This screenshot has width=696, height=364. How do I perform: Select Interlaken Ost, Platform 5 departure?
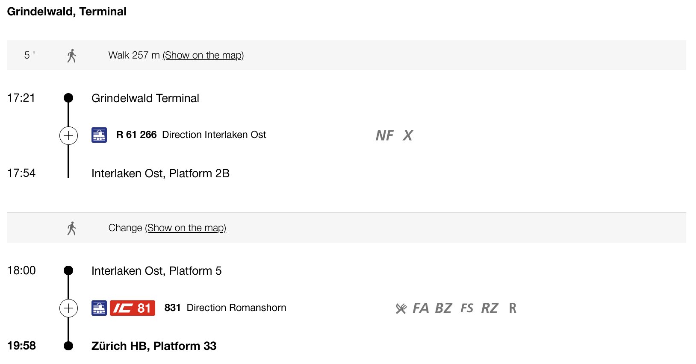point(156,271)
